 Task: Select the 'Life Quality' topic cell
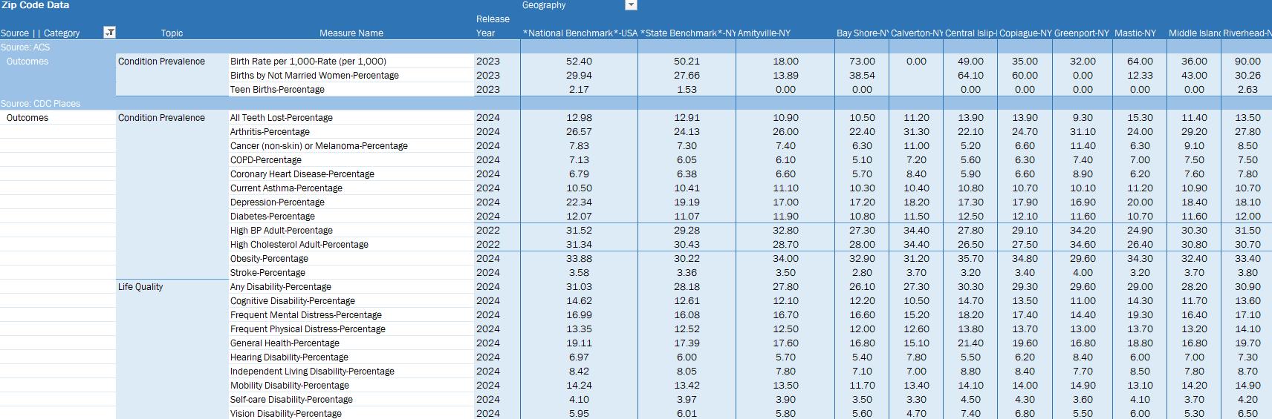pos(140,287)
